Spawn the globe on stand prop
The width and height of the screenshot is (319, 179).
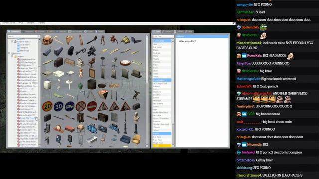tap(81, 128)
